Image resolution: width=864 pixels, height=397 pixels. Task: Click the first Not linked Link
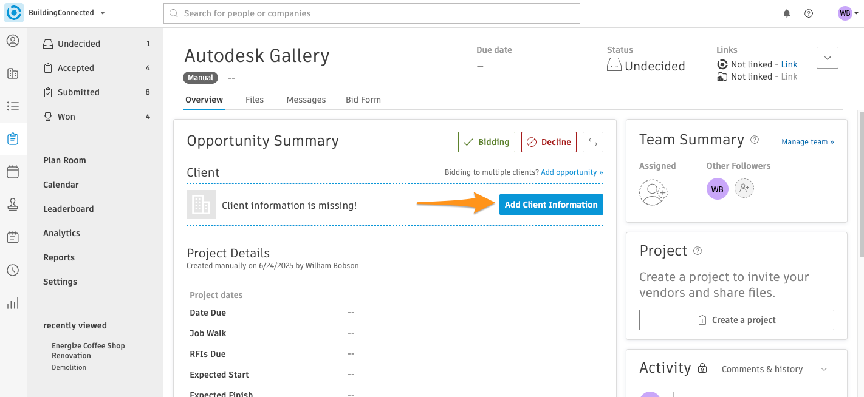tap(789, 64)
